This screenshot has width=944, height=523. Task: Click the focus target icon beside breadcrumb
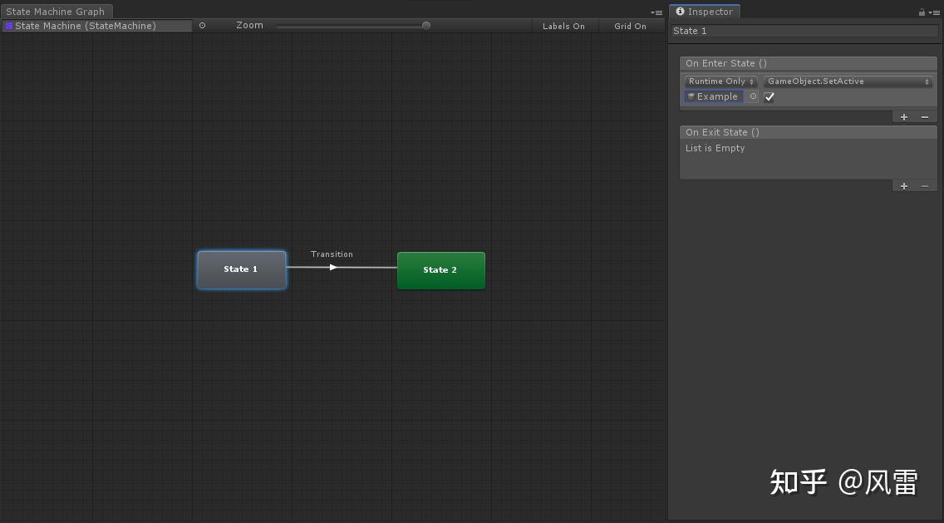pos(202,26)
